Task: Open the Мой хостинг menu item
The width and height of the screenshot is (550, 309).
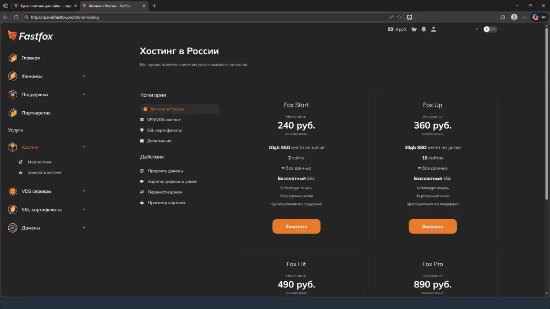Action: click(x=40, y=162)
